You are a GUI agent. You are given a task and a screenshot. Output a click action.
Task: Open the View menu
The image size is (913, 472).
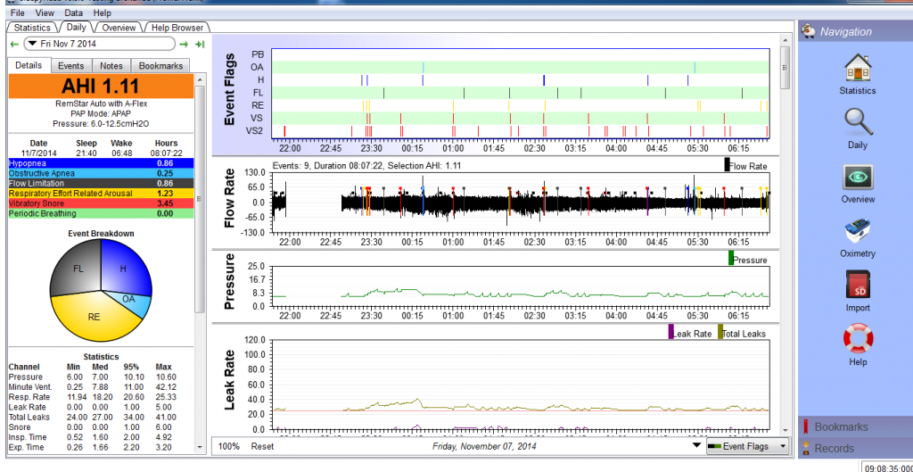pos(45,12)
